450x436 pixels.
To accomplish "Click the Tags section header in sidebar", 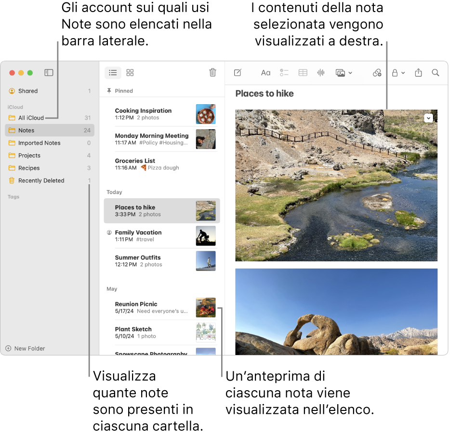I will [x=13, y=197].
